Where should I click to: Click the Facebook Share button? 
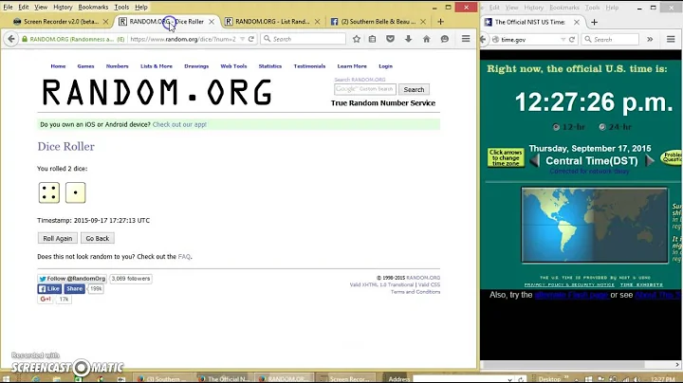pyautogui.click(x=75, y=288)
